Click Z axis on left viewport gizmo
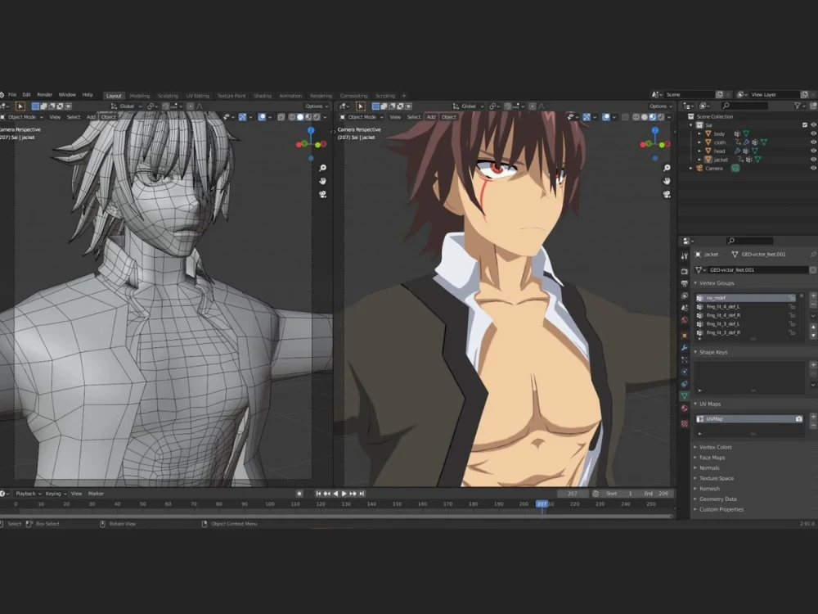 coord(311,130)
